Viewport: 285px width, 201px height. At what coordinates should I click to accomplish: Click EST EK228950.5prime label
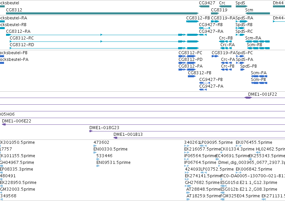[18, 183]
